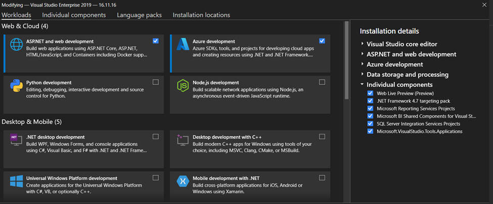Open the Installation locations tab
Image resolution: width=493 pixels, height=204 pixels.
coord(201,15)
